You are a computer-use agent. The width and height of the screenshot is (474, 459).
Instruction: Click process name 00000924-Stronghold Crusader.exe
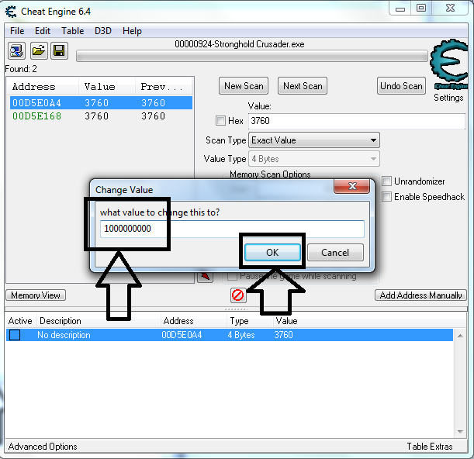[x=240, y=44]
